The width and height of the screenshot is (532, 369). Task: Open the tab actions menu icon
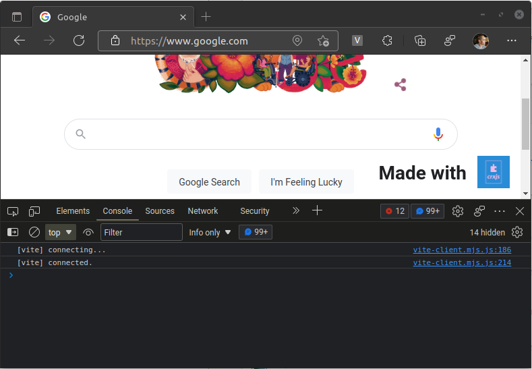click(17, 17)
